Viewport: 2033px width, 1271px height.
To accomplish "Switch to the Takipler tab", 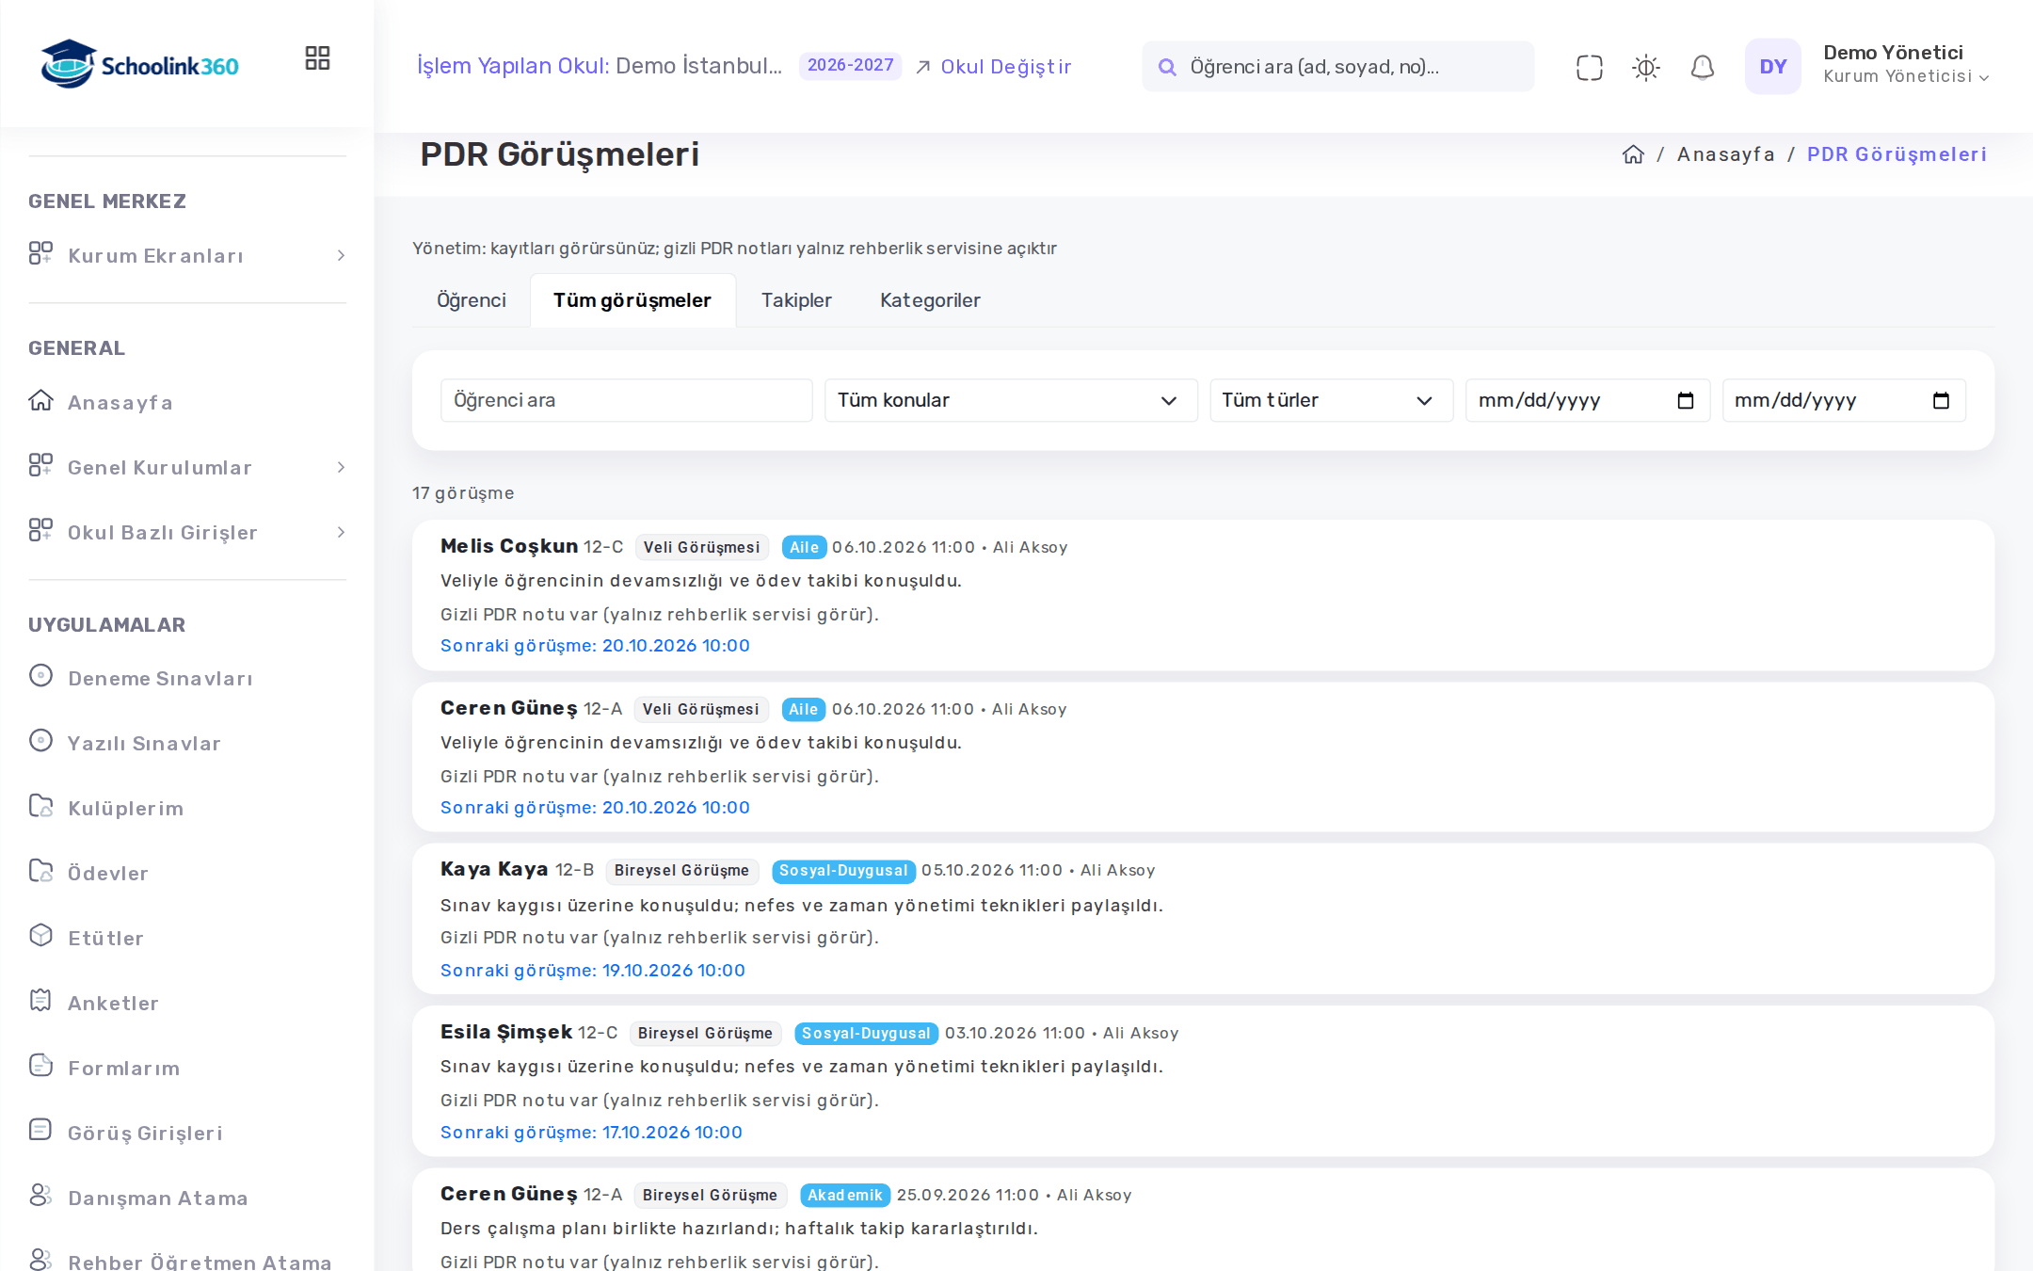I will (x=796, y=300).
